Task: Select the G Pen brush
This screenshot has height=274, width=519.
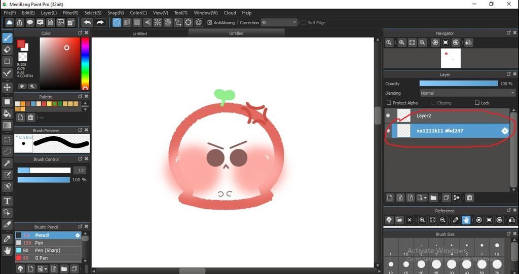Action: coord(48,258)
